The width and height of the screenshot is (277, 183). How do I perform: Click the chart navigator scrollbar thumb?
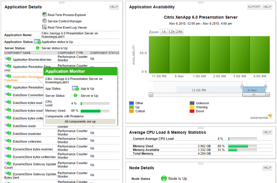pos(254,95)
